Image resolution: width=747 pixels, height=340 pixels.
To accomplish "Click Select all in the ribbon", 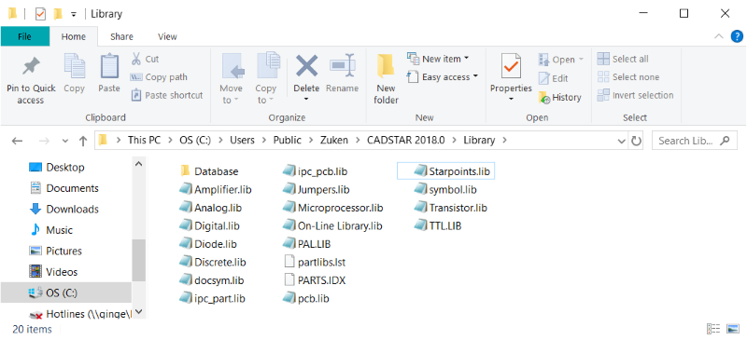I will point(623,59).
